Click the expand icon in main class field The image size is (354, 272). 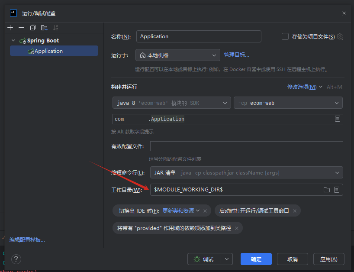pos(337,119)
